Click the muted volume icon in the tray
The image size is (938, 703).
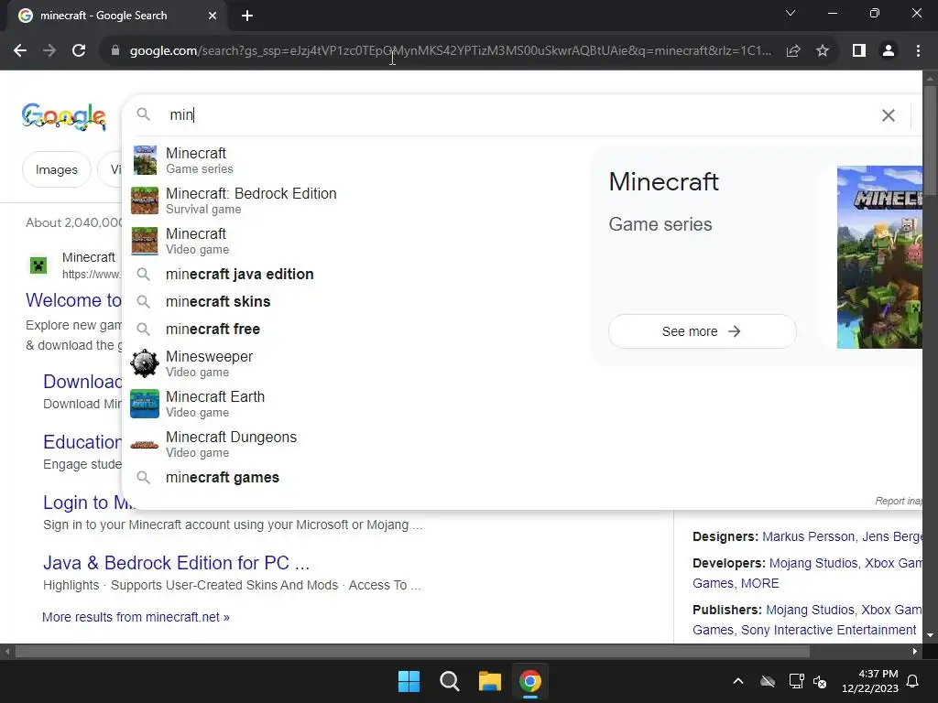[820, 681]
